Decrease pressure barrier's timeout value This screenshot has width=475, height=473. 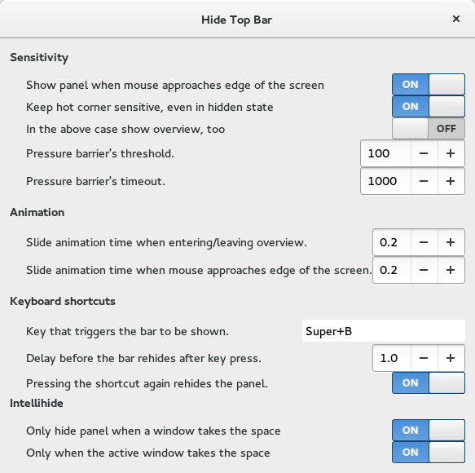click(424, 181)
